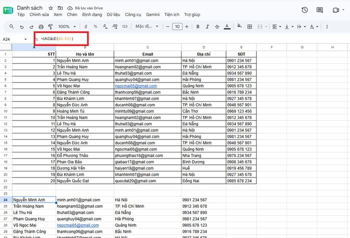
Task: Open the name box dropdown arrow
Action: [x=25, y=39]
